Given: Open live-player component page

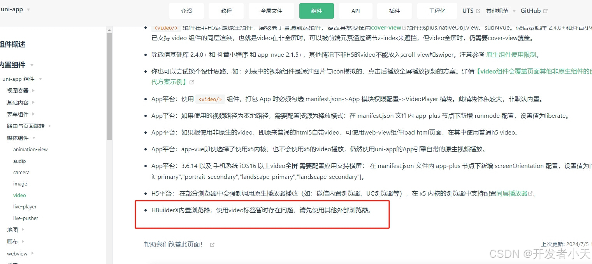Looking at the screenshot, I should coord(25,206).
